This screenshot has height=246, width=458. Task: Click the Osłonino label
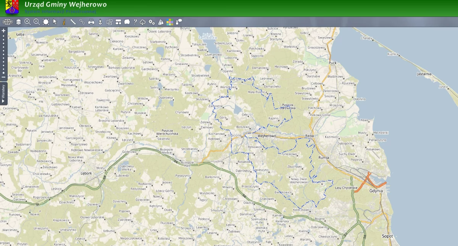(x=360, y=99)
